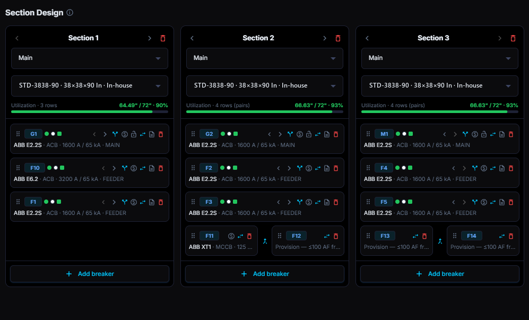Screen dimensions: 529x320
Task: Open the document icon on breaker G1
Action: click(152, 134)
